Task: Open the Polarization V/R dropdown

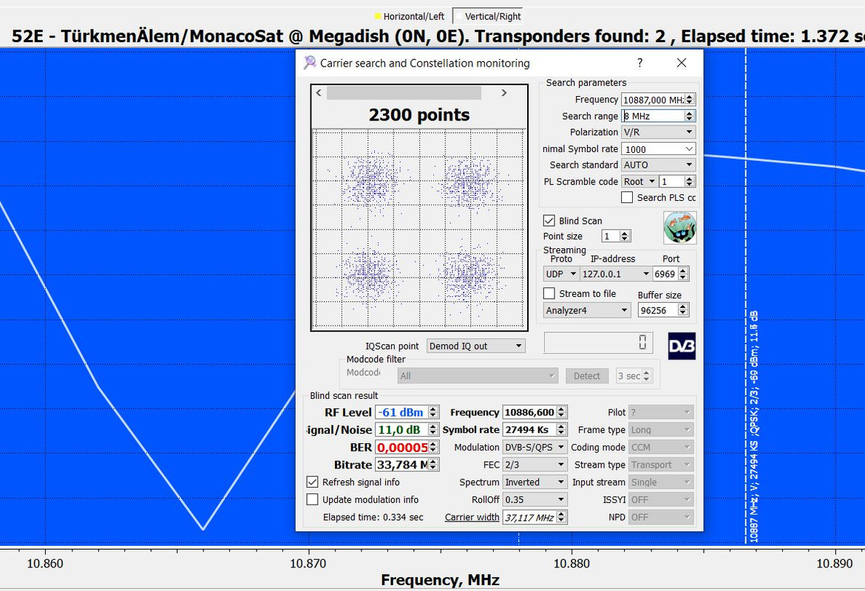Action: click(x=658, y=132)
